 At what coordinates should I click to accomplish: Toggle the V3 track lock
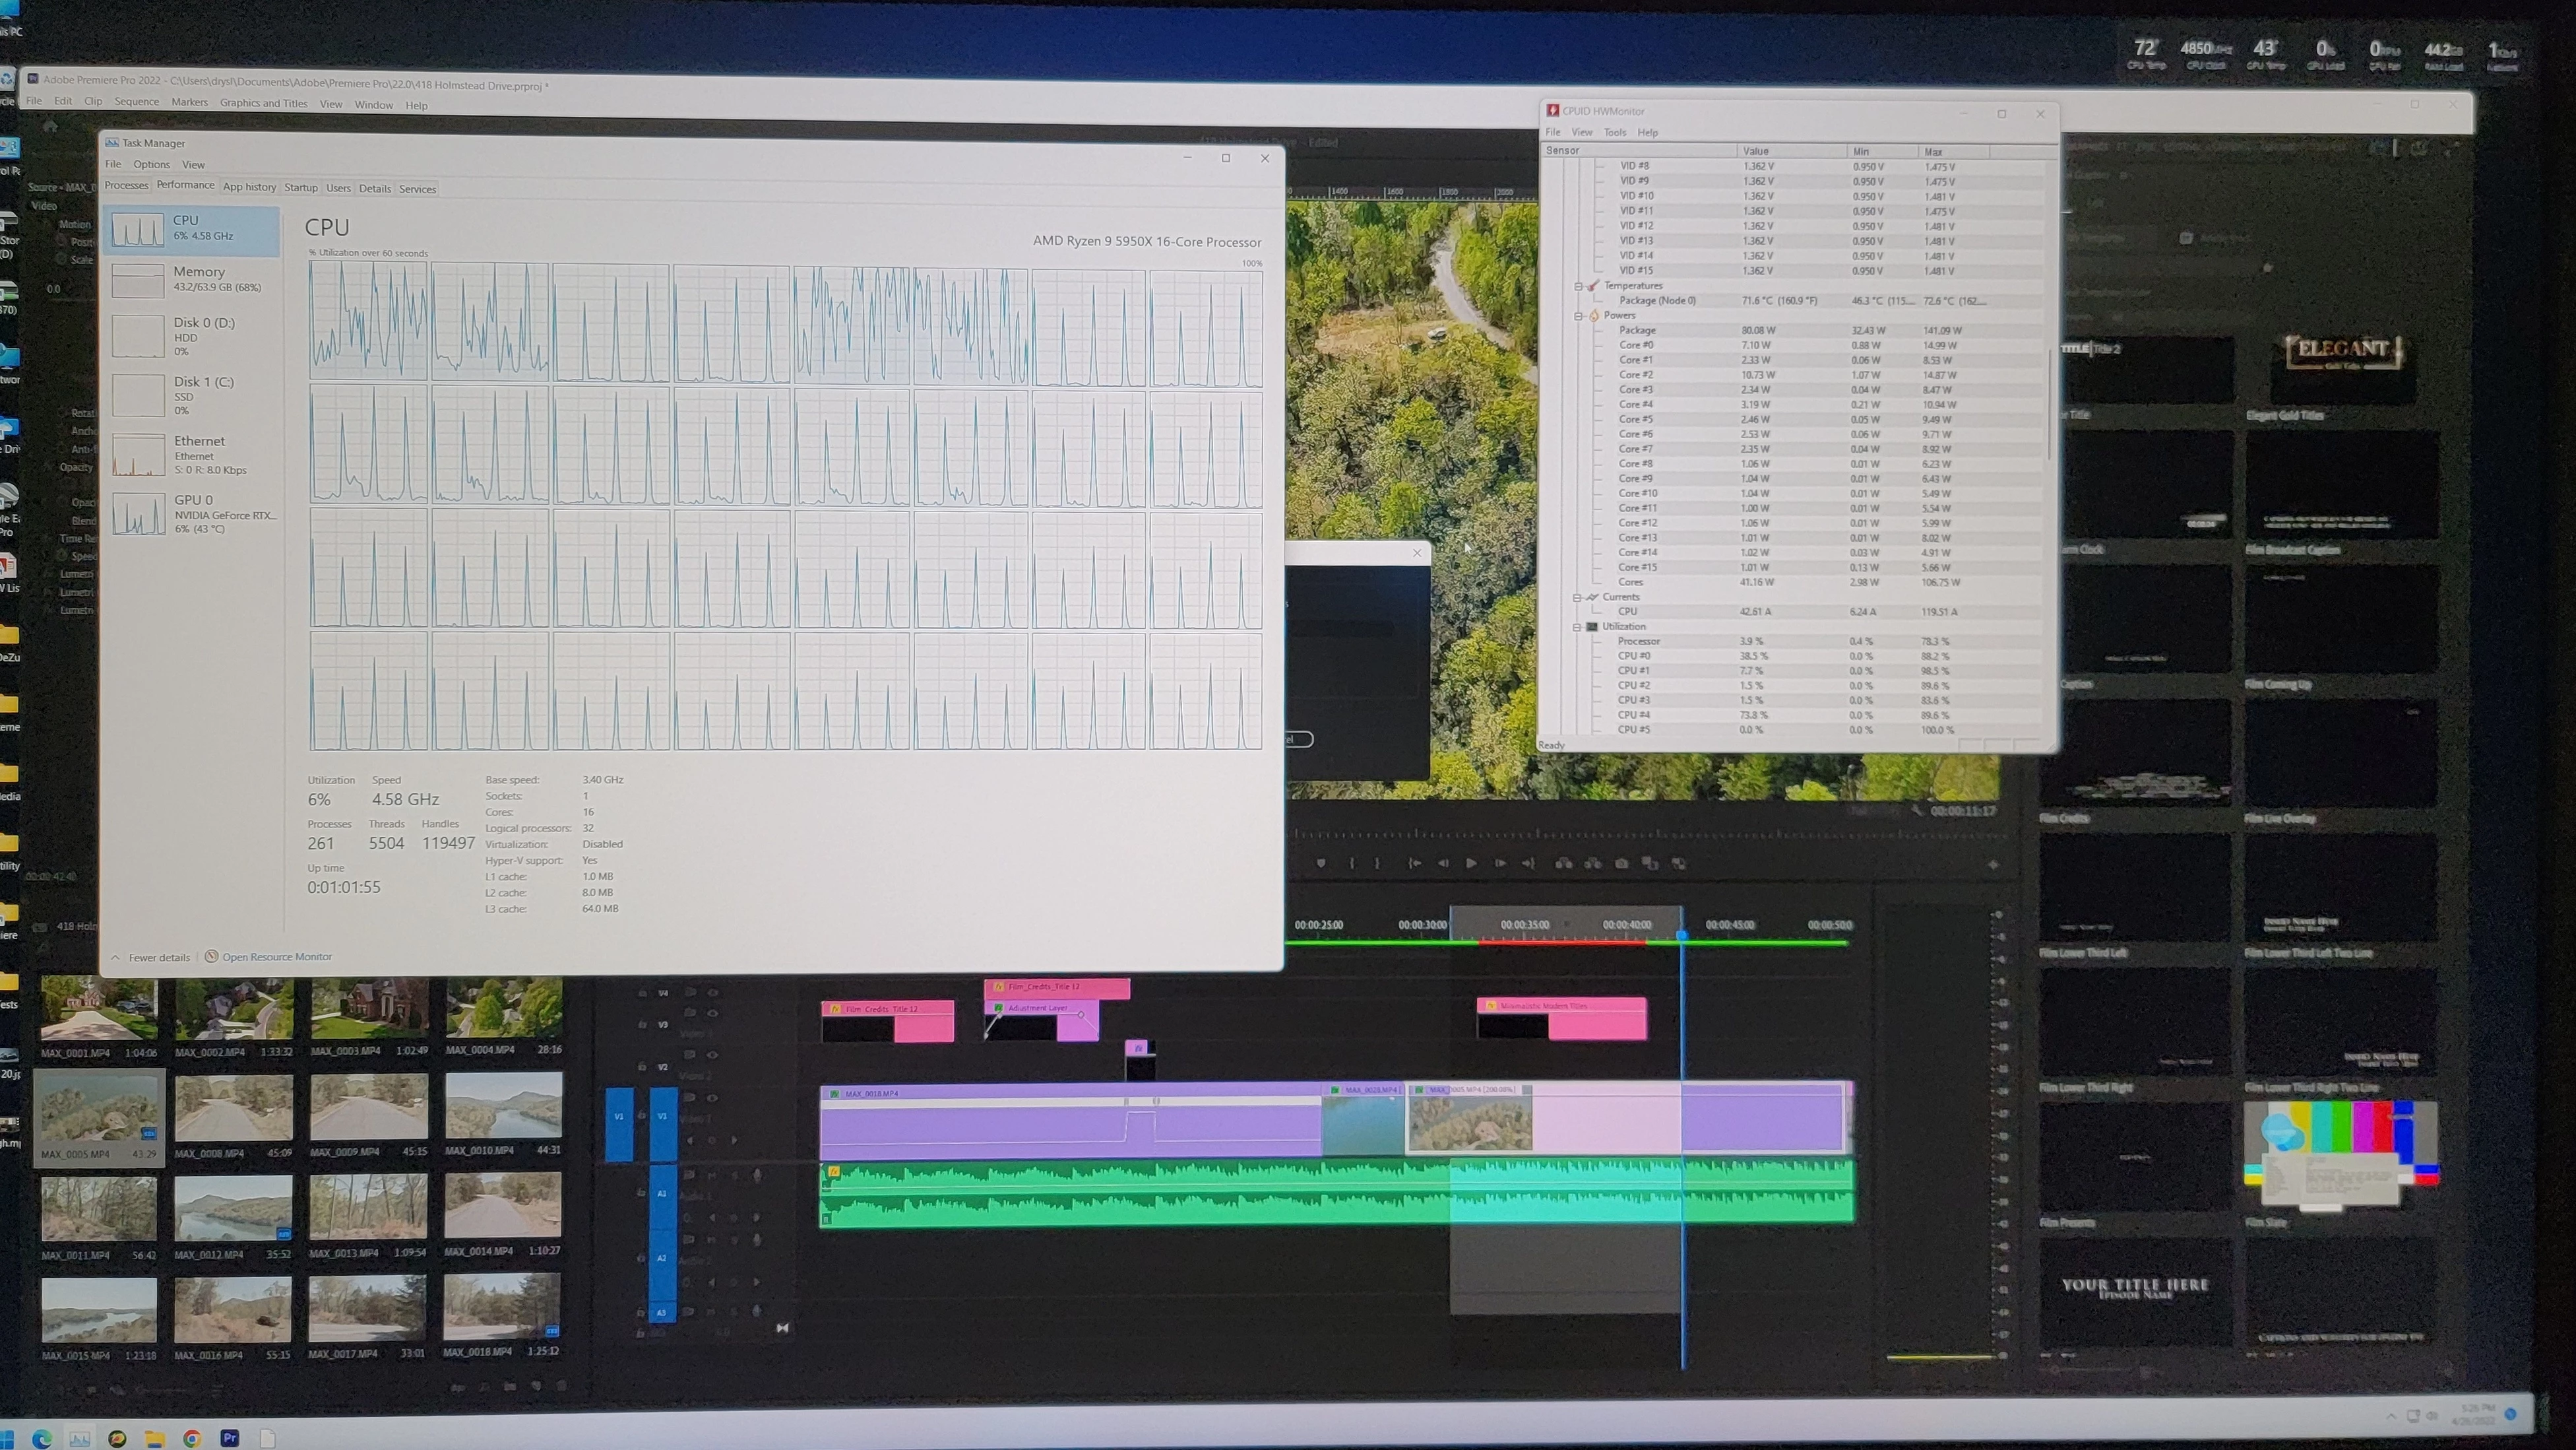642,1025
